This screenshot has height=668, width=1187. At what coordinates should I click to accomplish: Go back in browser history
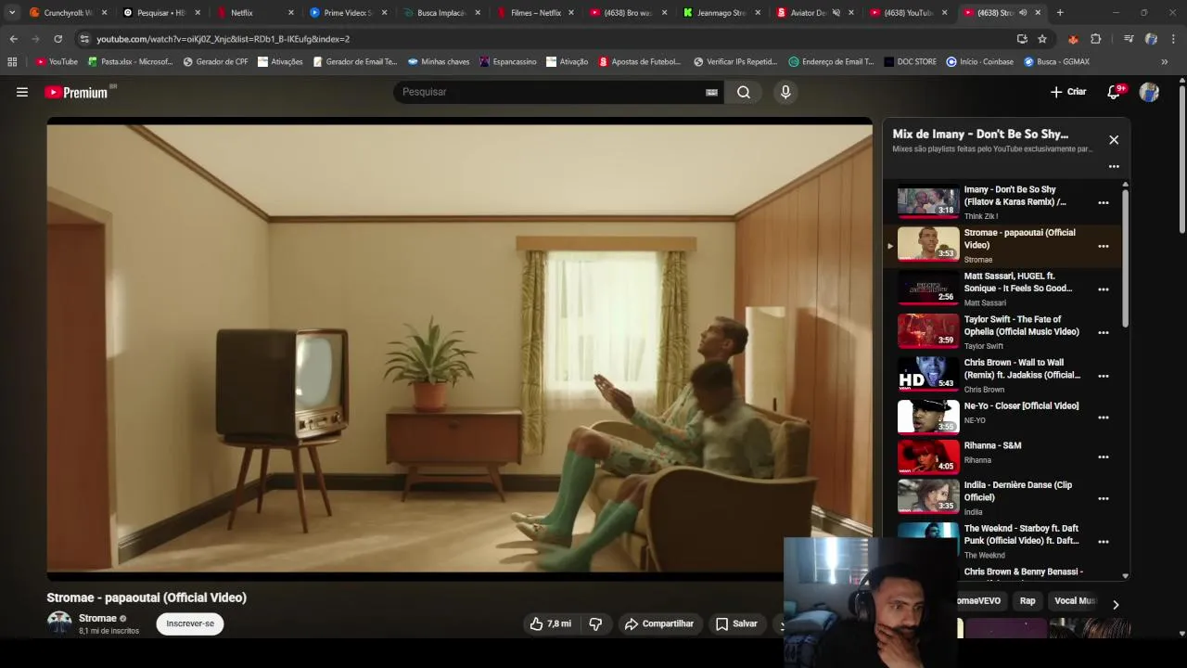[x=13, y=39]
